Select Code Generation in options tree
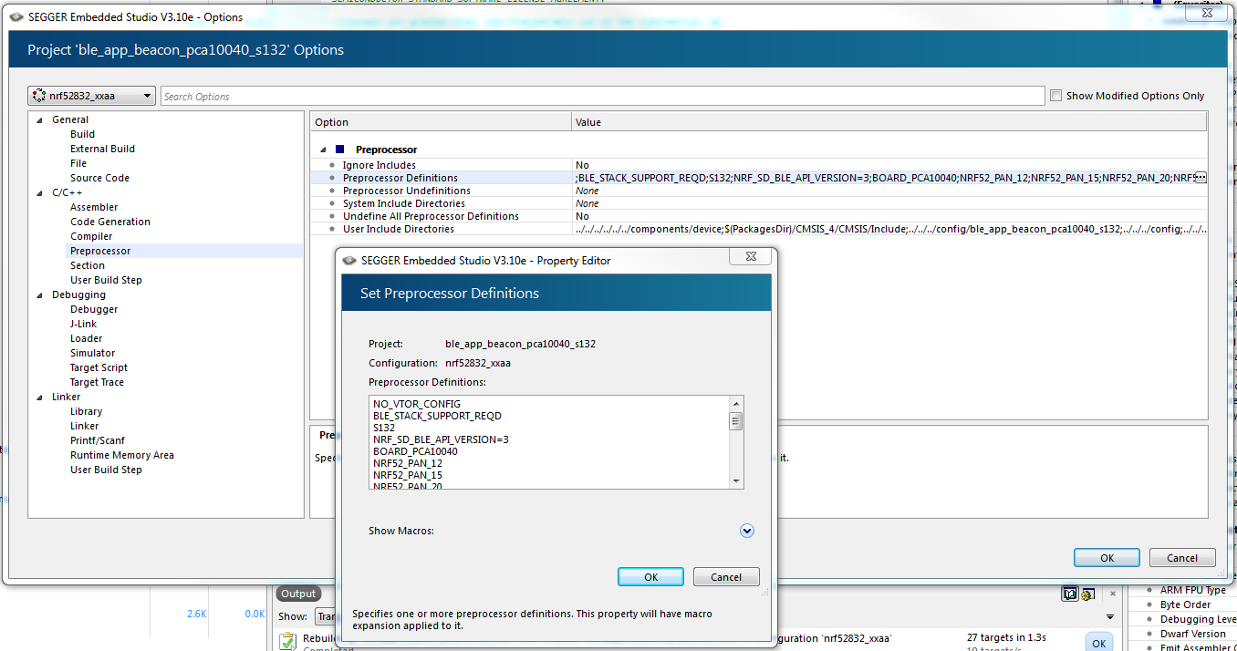Screen dimensions: 1237x651 coord(110,222)
